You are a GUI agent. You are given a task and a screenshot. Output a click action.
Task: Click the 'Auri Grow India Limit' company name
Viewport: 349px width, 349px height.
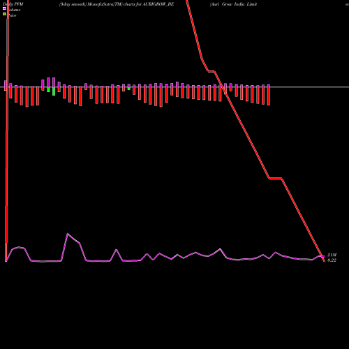coord(234,4)
